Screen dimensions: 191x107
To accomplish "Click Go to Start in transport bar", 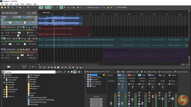I will coord(62,67).
